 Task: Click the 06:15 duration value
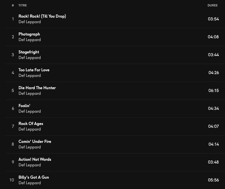[x=213, y=91]
